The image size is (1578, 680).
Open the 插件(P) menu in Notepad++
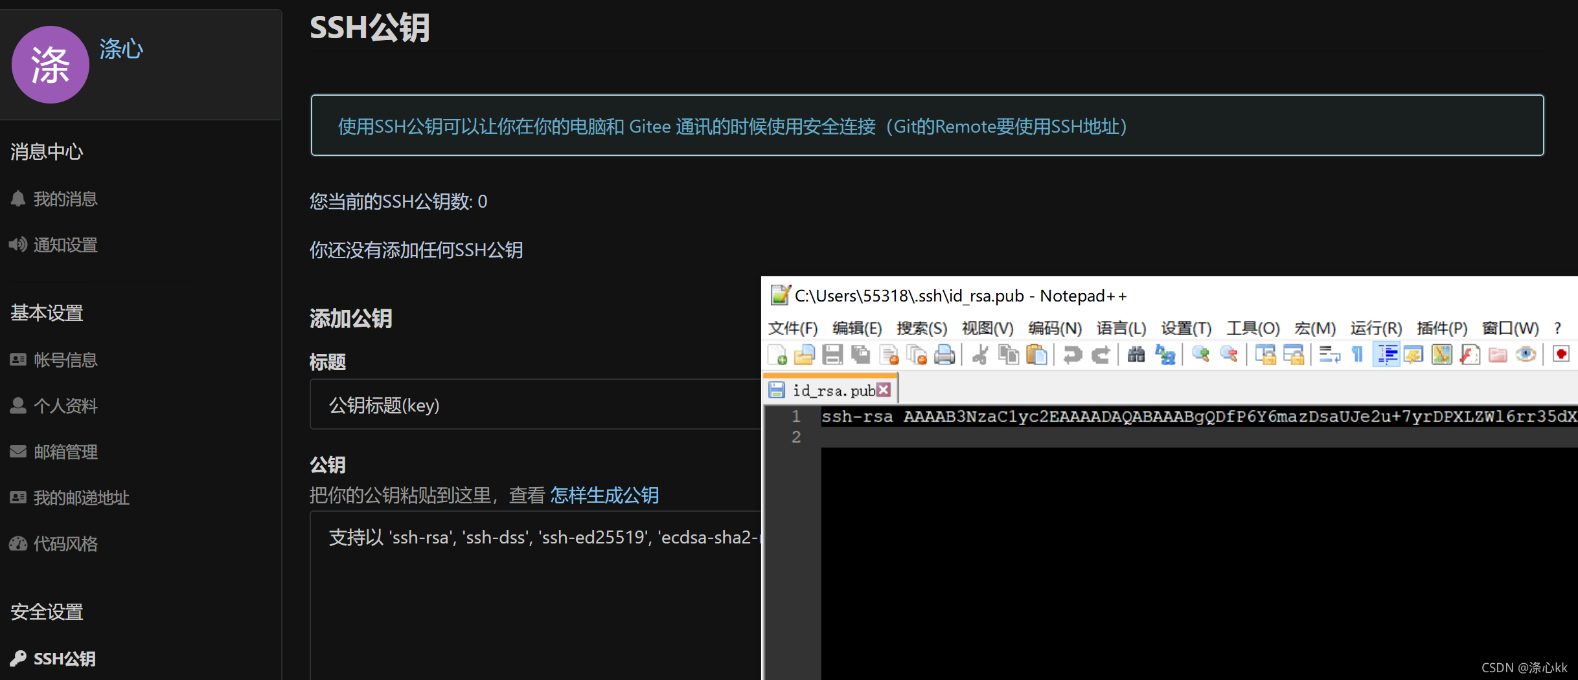pos(1441,328)
